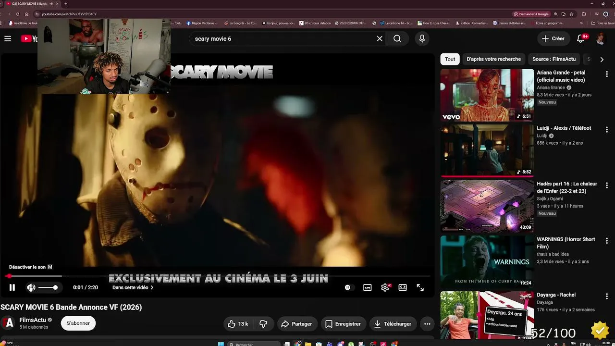Expand the "Dans cette vidéo" chapters

pos(133,287)
